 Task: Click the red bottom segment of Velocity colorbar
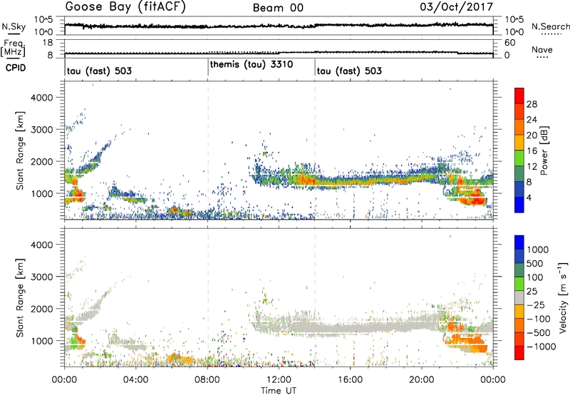519,353
